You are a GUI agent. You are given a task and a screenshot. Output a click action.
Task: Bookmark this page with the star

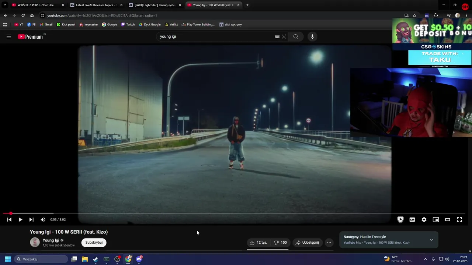coord(414,15)
